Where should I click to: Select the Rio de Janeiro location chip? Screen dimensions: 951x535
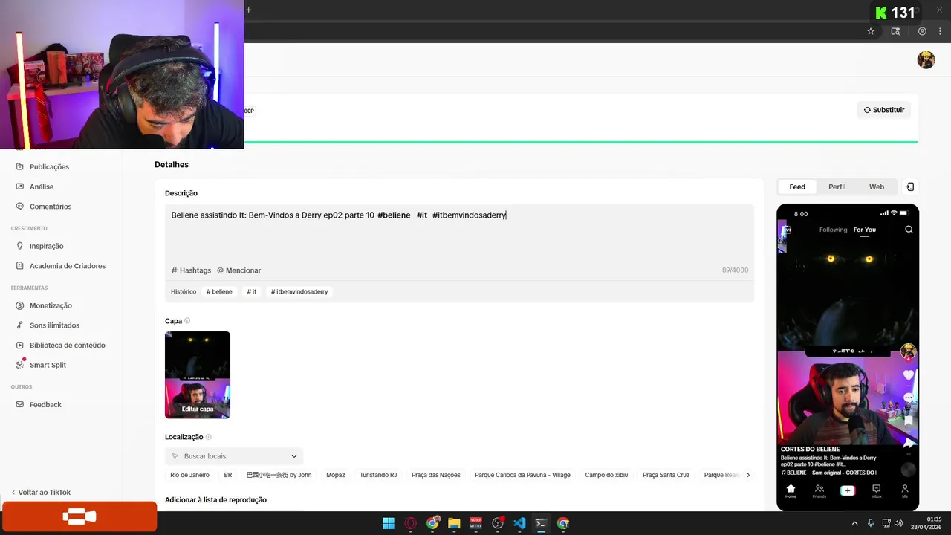189,475
